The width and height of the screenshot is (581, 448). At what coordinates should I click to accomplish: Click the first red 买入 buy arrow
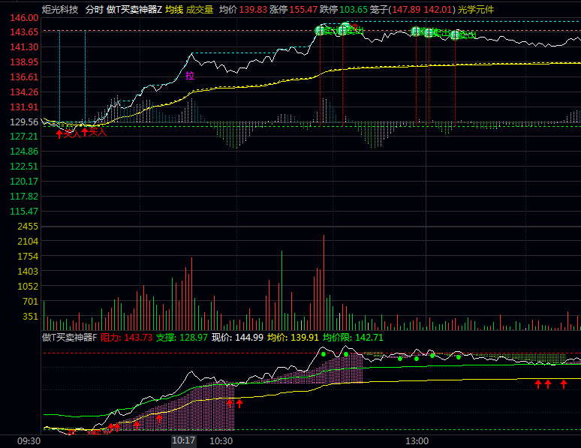[59, 134]
